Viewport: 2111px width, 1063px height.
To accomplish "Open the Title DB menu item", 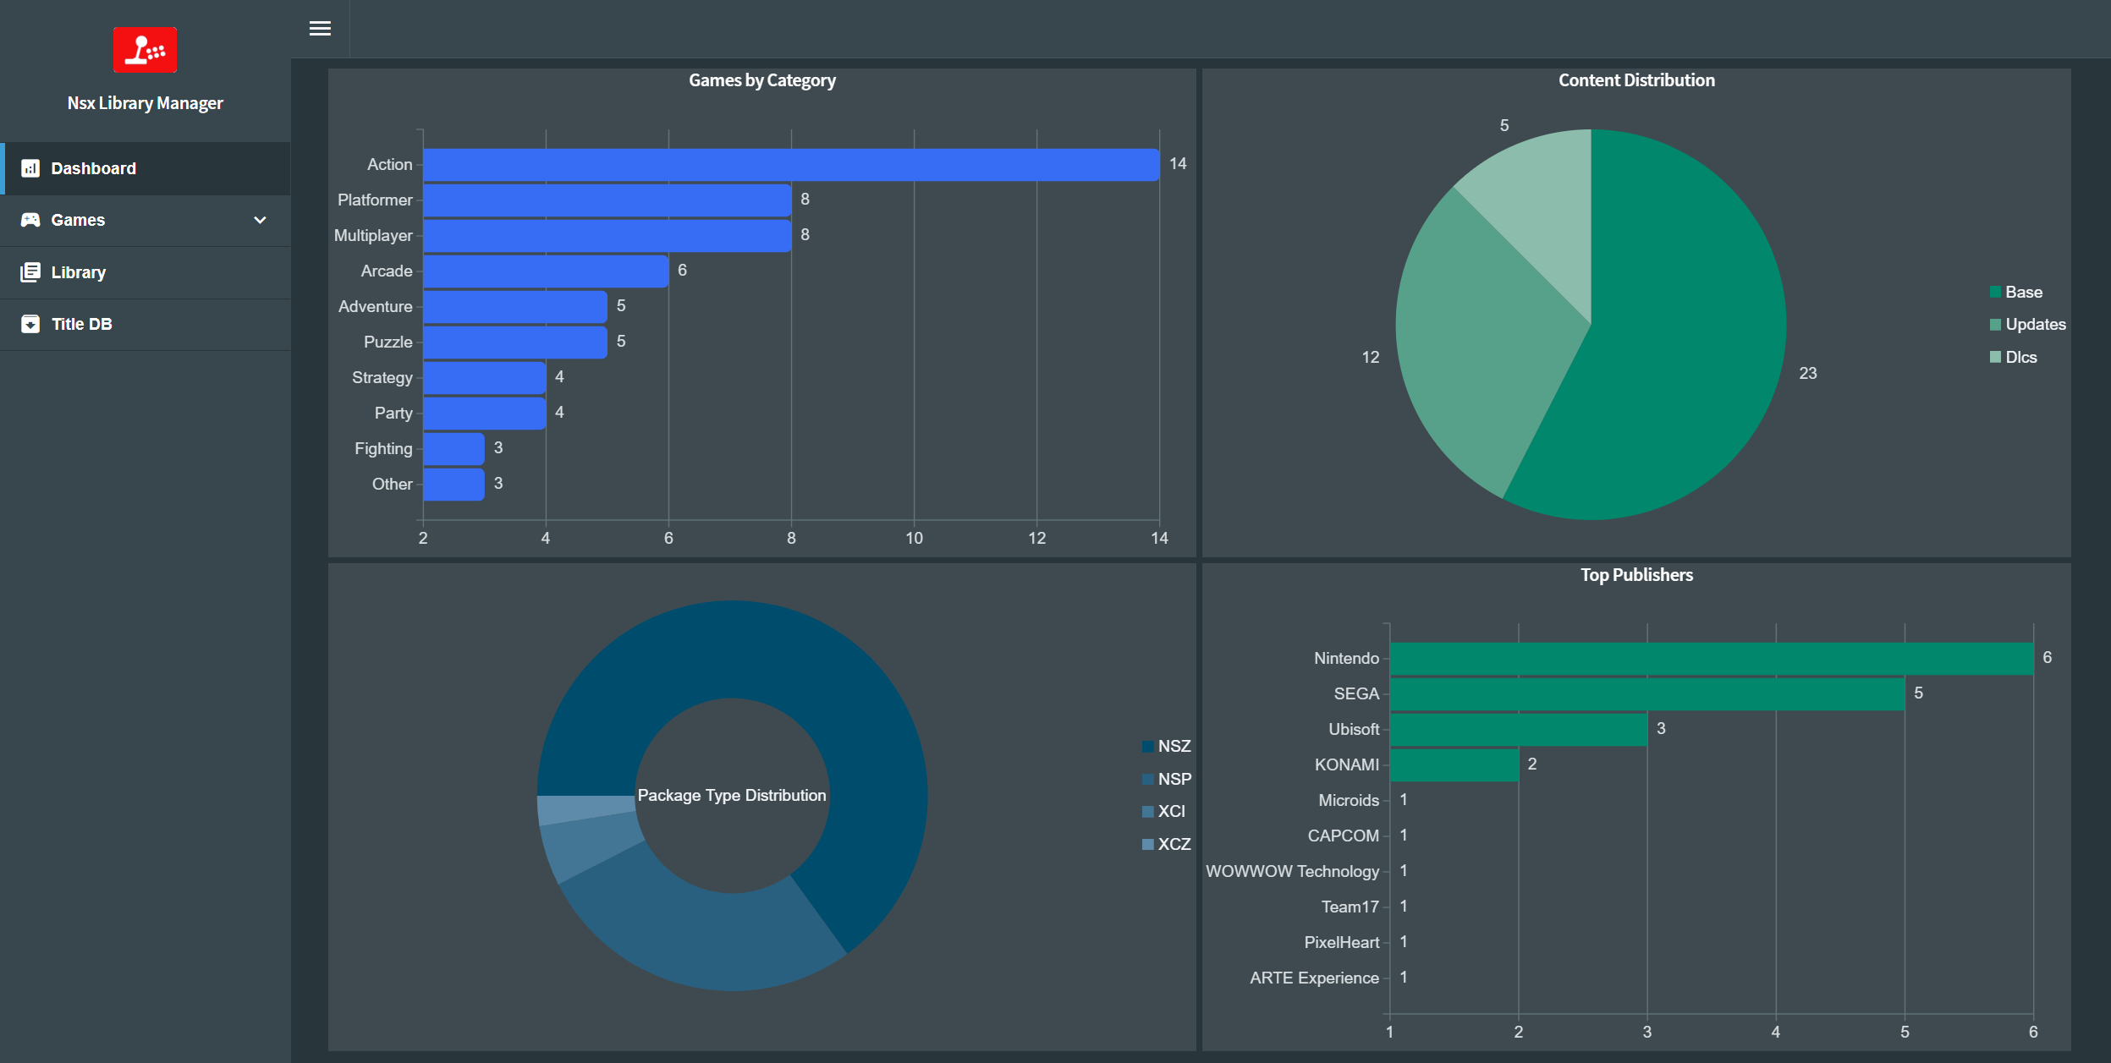I will click(x=146, y=324).
